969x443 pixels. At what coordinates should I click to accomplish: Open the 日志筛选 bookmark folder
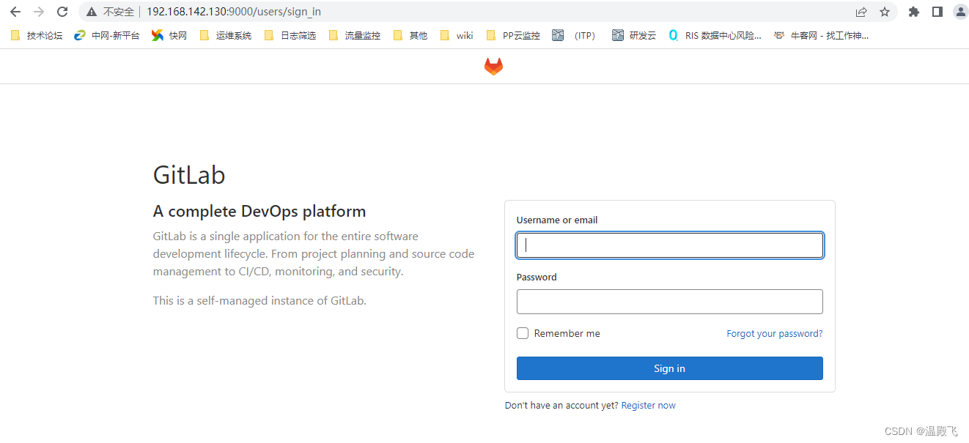[290, 35]
